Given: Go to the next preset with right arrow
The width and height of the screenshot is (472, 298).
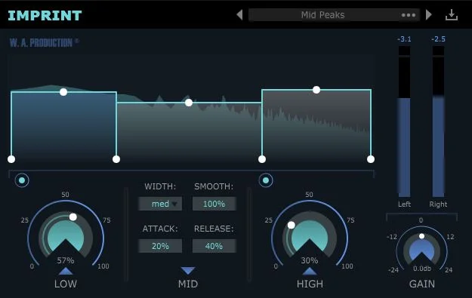Looking at the screenshot, I should point(429,14).
